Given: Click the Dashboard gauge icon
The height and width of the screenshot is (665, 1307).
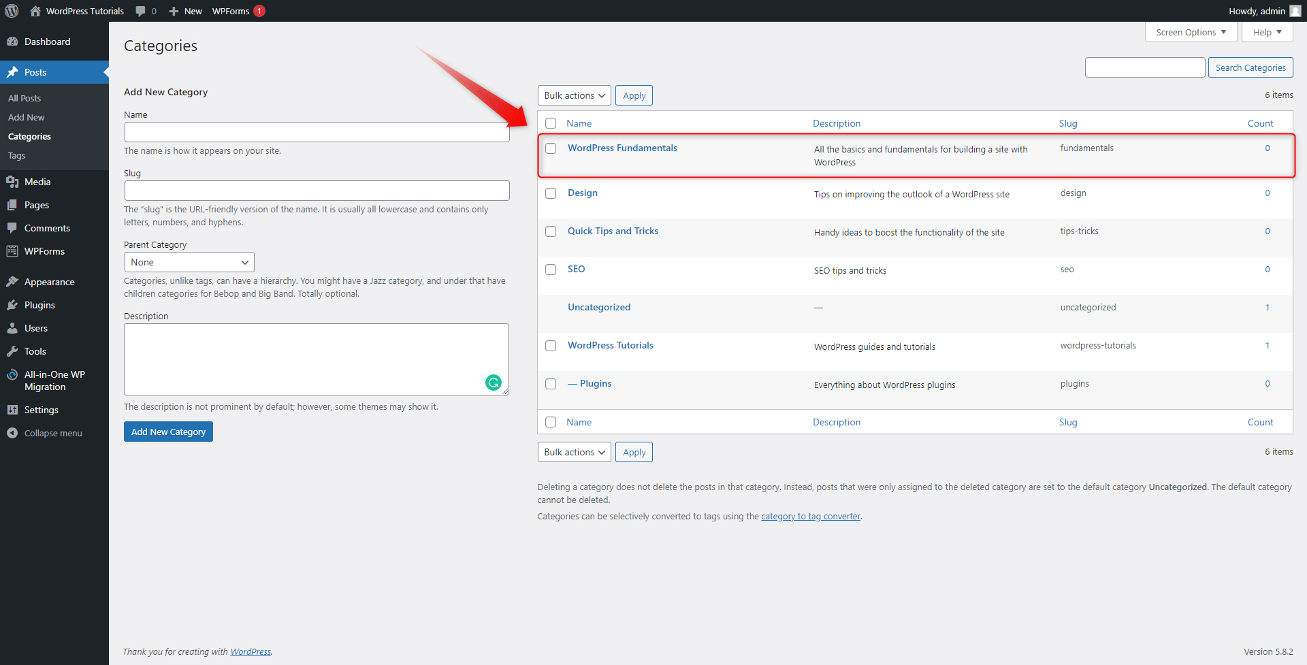Looking at the screenshot, I should pos(12,42).
